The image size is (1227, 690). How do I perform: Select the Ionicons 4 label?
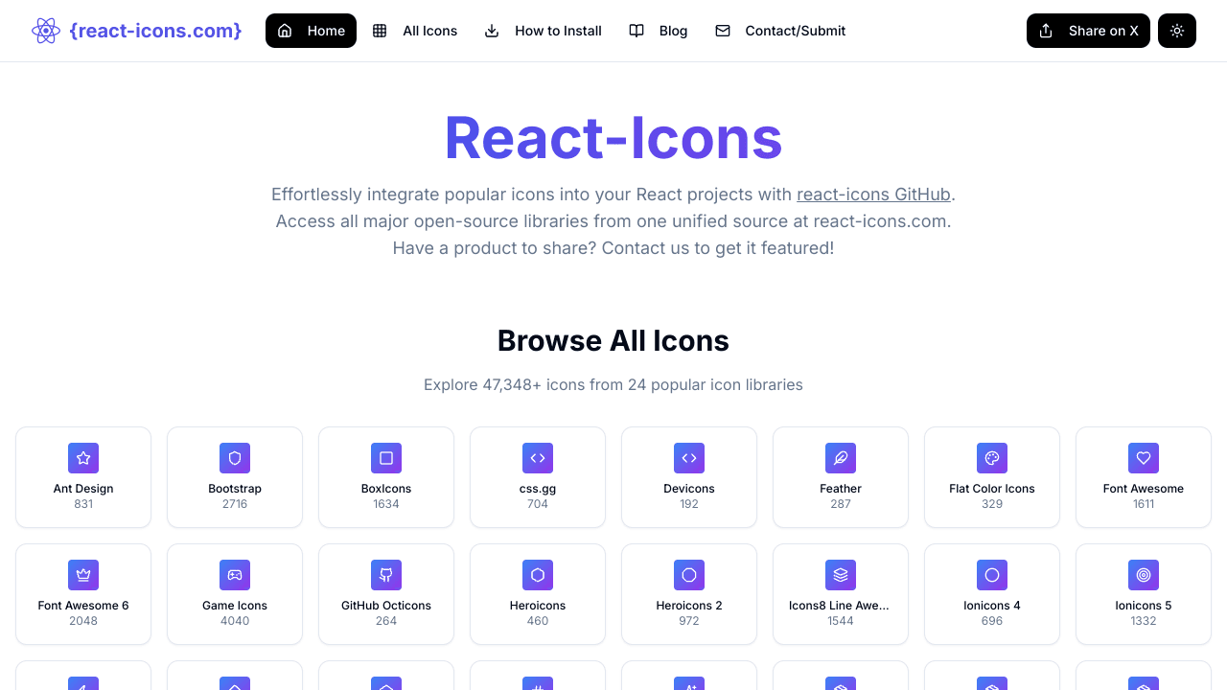click(992, 606)
